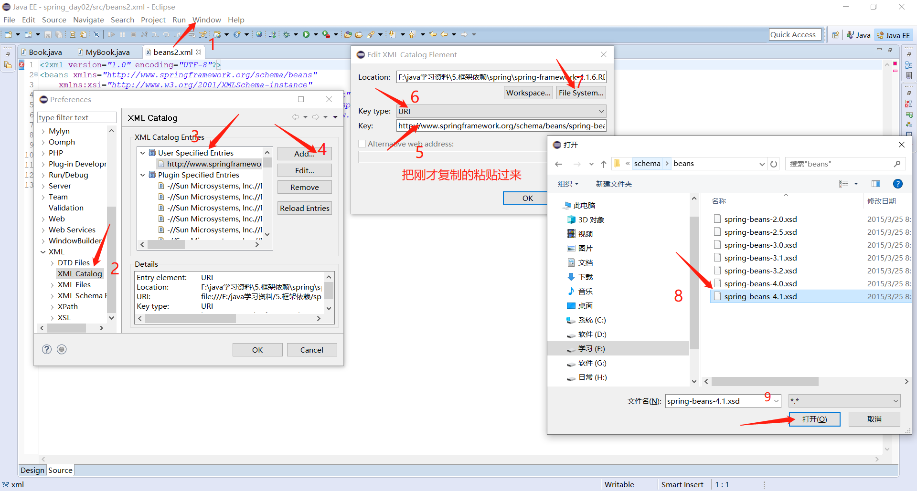This screenshot has height=491, width=917.
Task: Open the Key type URI dropdown
Action: pyautogui.click(x=601, y=111)
